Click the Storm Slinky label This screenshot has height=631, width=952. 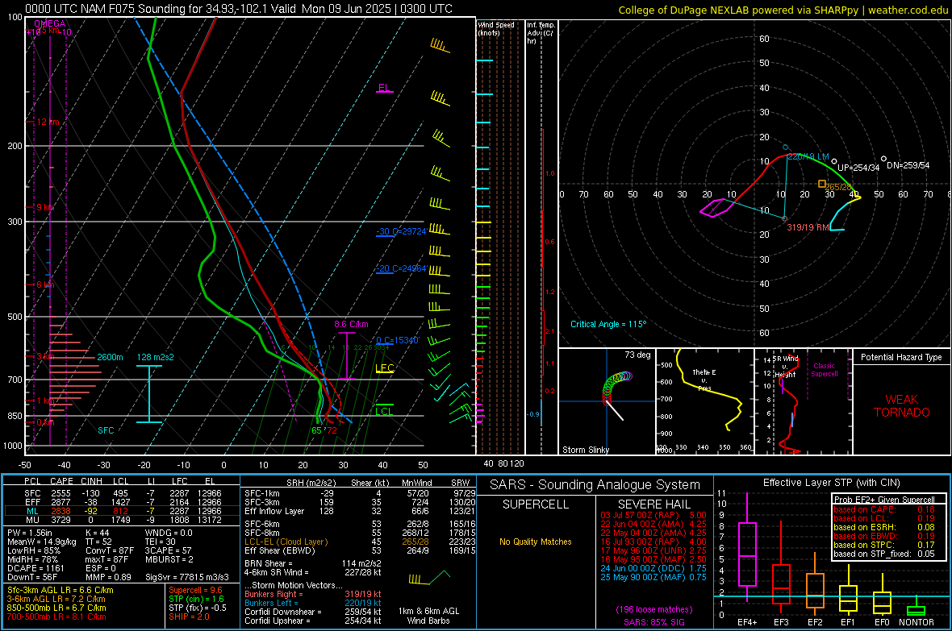(585, 450)
